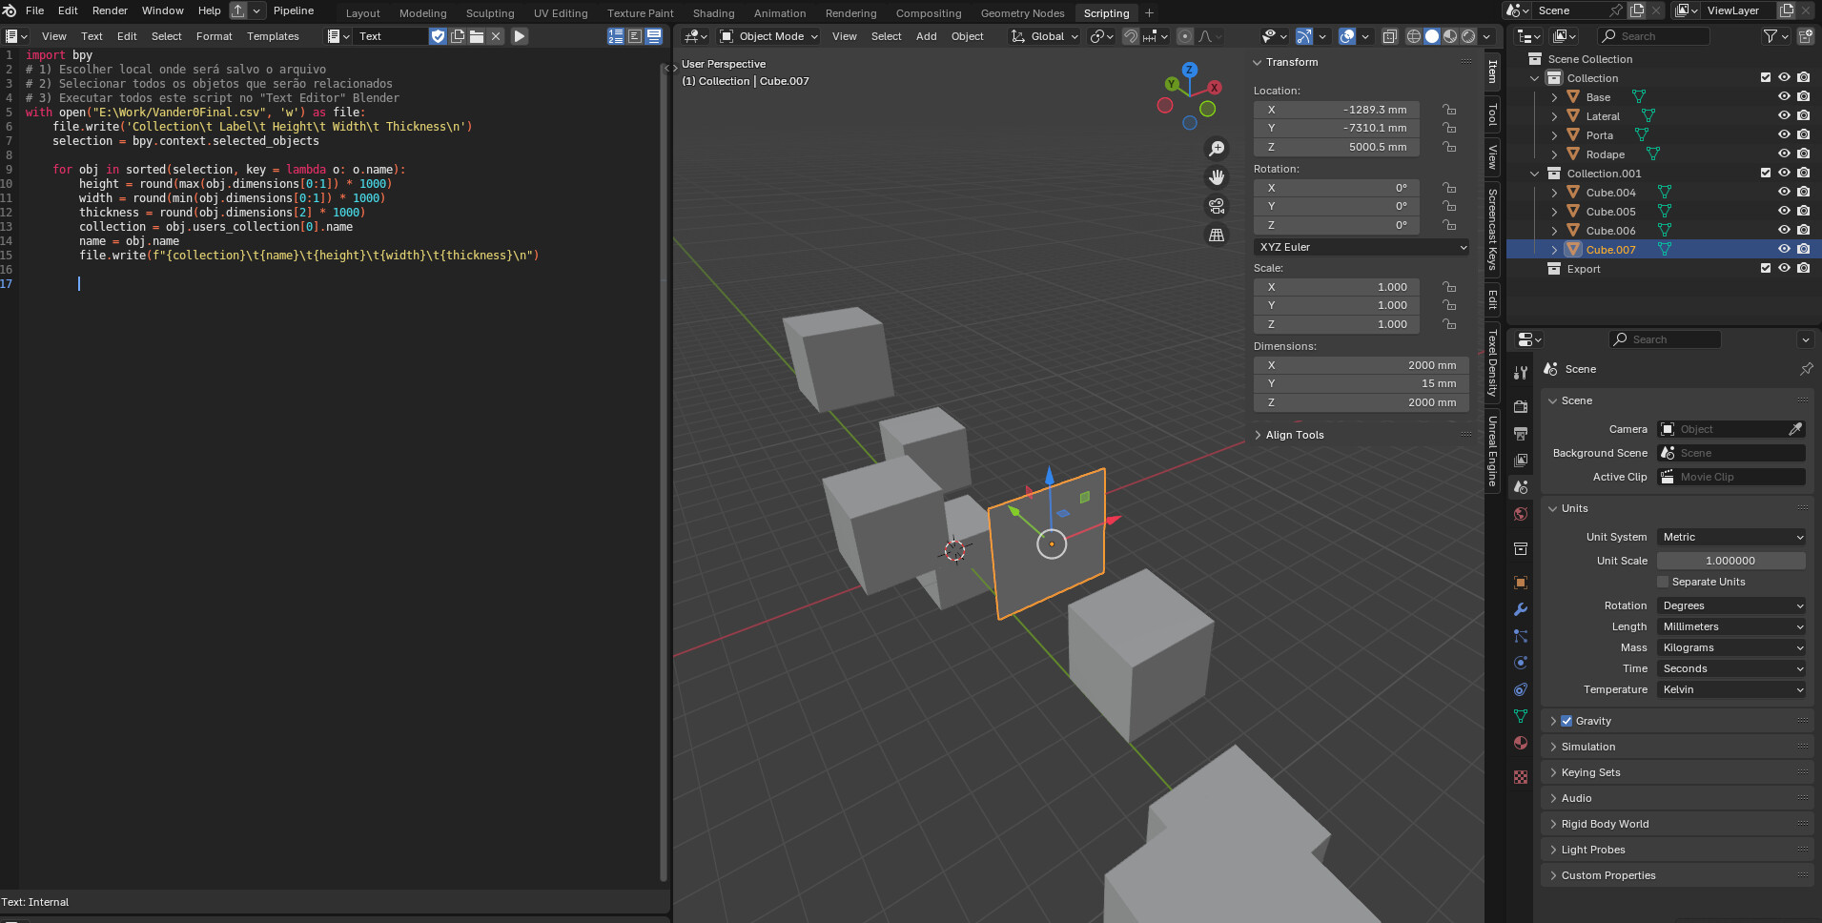Toggle syntax highlighting in text editor
Screen dimensions: 1822x923
tap(654, 36)
